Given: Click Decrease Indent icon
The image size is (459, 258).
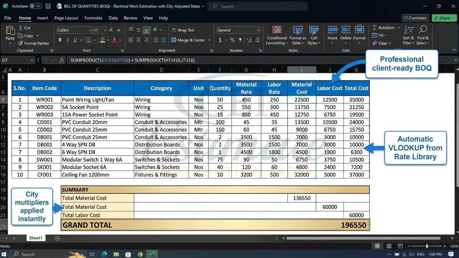Looking at the screenshot, I should coord(155,40).
